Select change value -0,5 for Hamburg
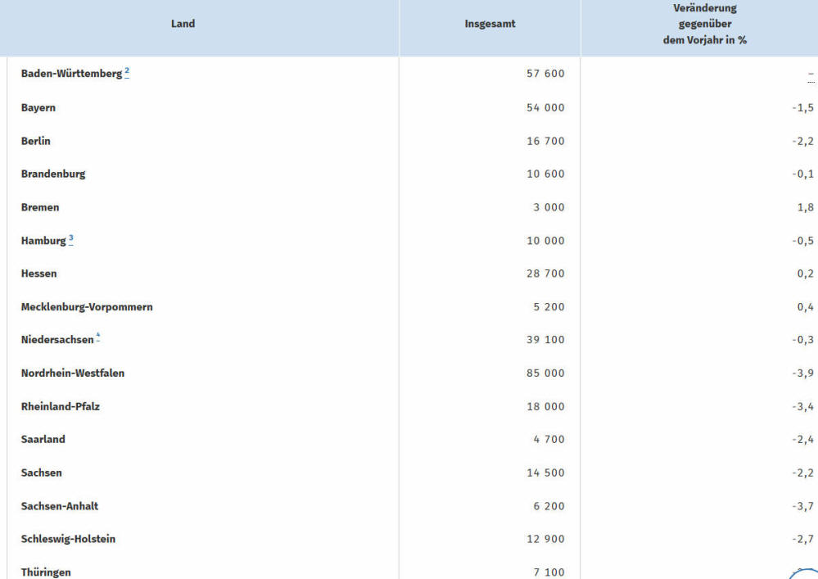Image resolution: width=818 pixels, height=579 pixels. pyautogui.click(x=802, y=241)
